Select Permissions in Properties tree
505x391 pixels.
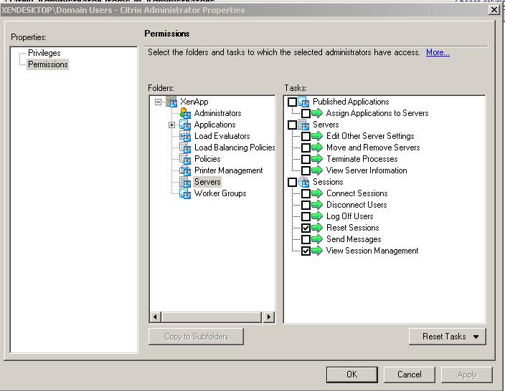(x=47, y=64)
